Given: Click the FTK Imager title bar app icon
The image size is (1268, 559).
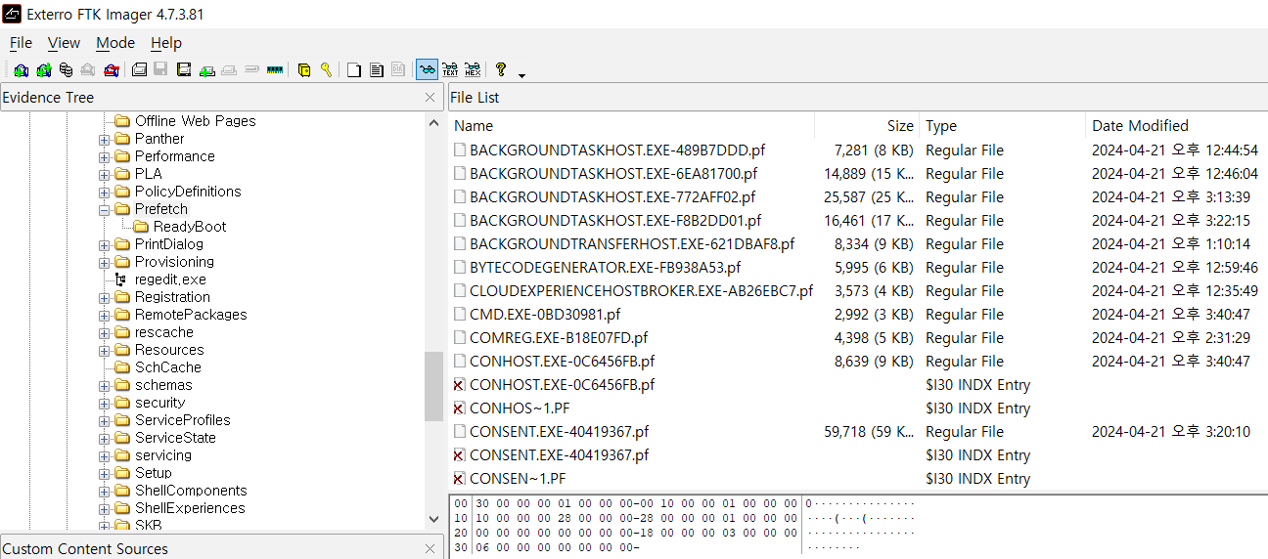Looking at the screenshot, I should tap(12, 14).
